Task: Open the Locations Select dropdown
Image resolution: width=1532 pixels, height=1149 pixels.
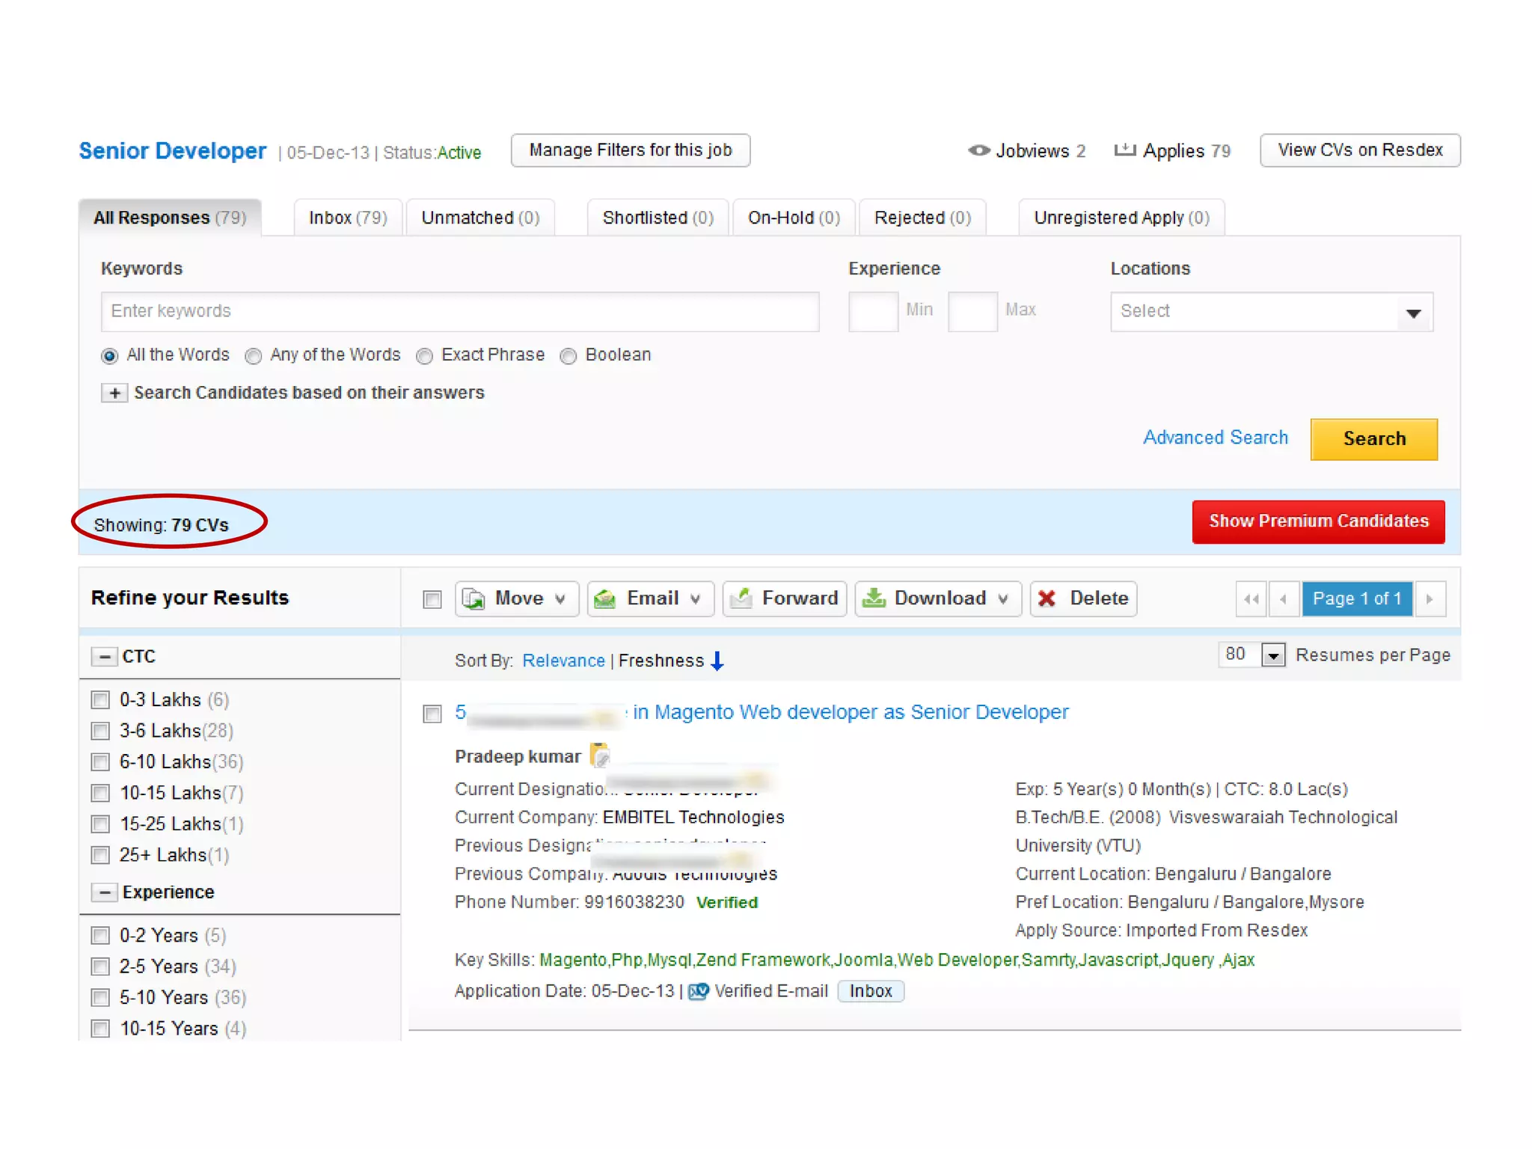Action: coord(1271,312)
